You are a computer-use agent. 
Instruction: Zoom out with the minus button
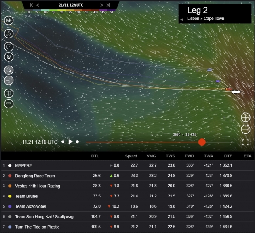245,129
